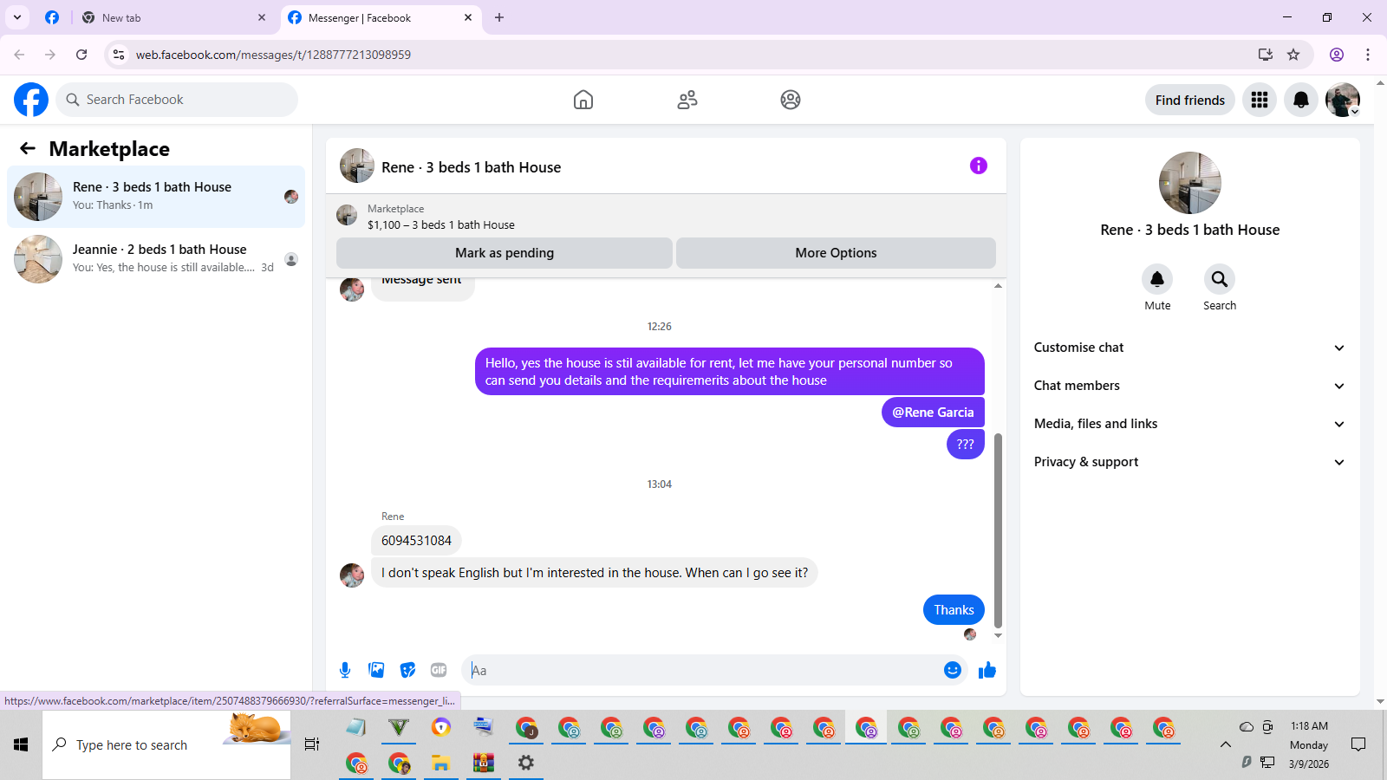The height and width of the screenshot is (780, 1387).
Task: Click the purple conversation information icon
Action: pos(979,166)
